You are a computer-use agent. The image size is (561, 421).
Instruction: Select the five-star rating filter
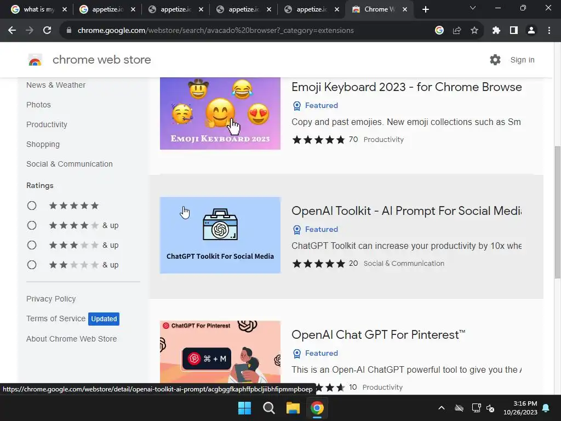(x=32, y=206)
